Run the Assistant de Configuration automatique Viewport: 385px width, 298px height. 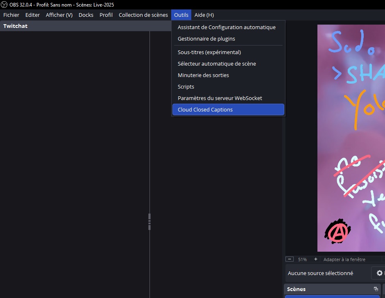226,27
